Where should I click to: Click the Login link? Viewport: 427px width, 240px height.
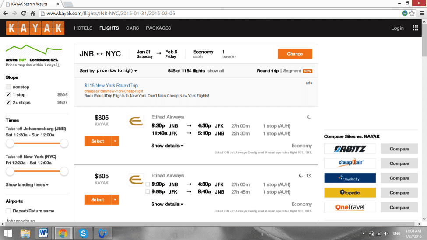pos(397,28)
